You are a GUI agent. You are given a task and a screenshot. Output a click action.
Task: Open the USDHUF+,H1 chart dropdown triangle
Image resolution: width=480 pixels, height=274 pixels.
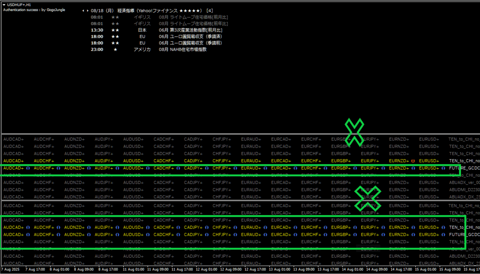(x=4, y=5)
